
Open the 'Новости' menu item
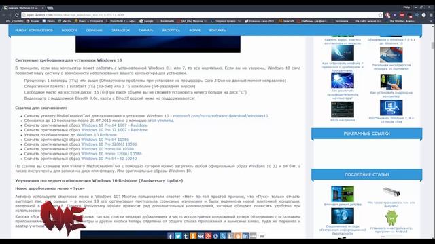pos(69,30)
